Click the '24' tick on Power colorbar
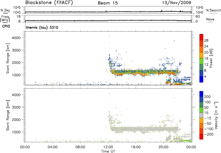 click(x=206, y=46)
